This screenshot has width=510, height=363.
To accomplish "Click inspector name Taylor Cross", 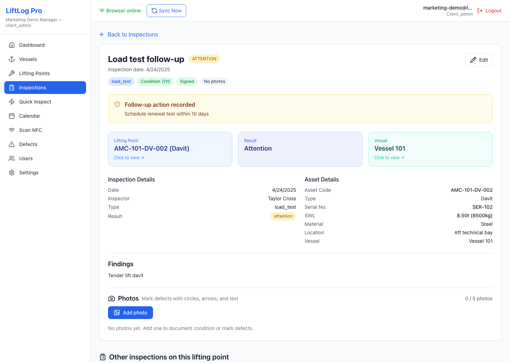I will coord(282,199).
